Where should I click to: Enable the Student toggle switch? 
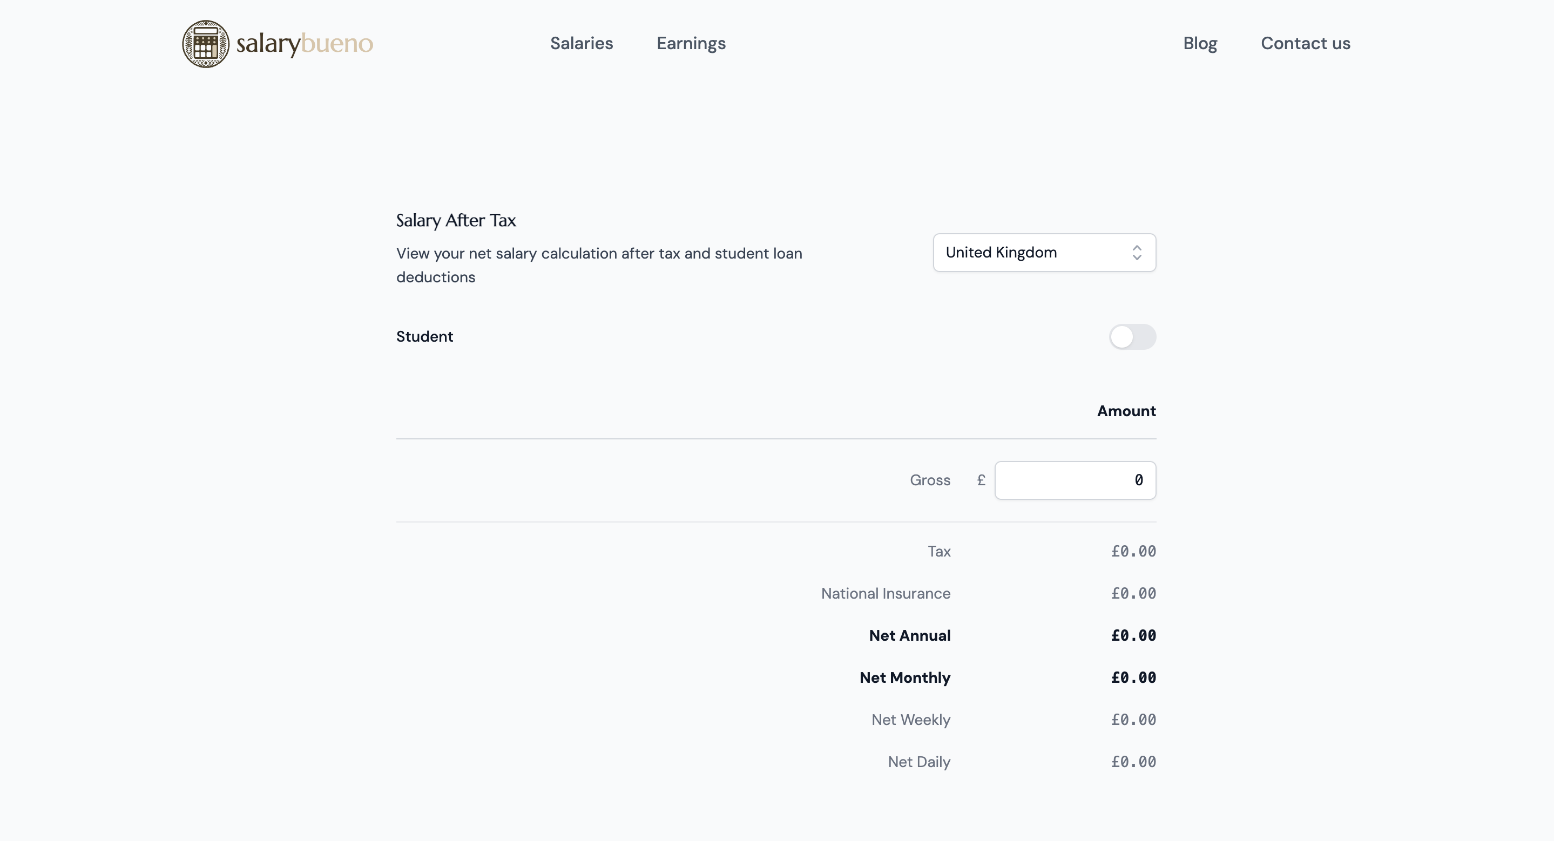1132,336
